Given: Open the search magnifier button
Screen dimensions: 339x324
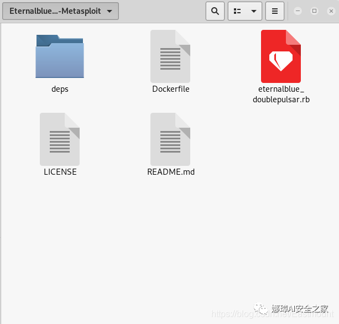Looking at the screenshot, I should pos(215,11).
